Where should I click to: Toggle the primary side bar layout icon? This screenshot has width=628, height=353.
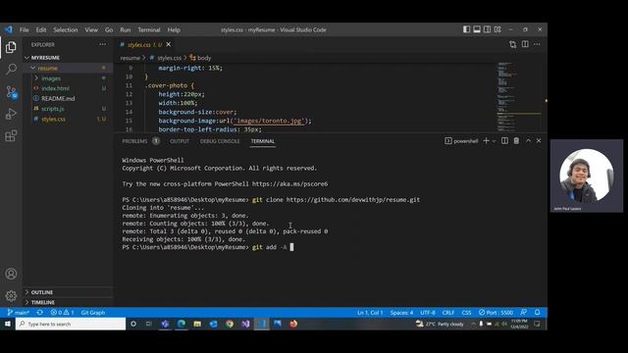pos(467,29)
